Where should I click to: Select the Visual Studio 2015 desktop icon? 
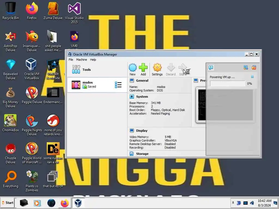click(74, 13)
